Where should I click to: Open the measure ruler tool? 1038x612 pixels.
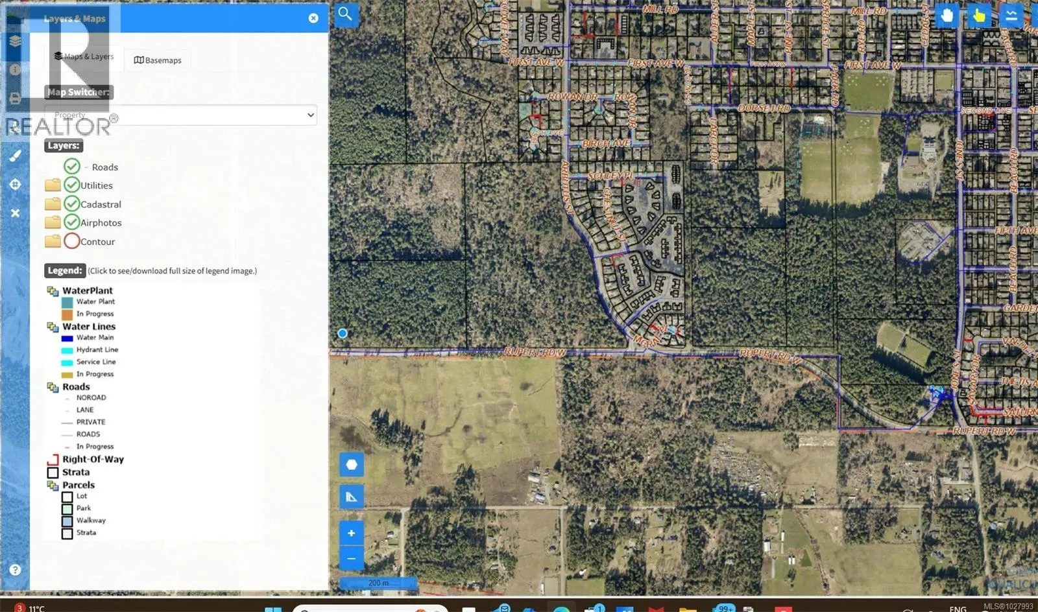tap(351, 497)
